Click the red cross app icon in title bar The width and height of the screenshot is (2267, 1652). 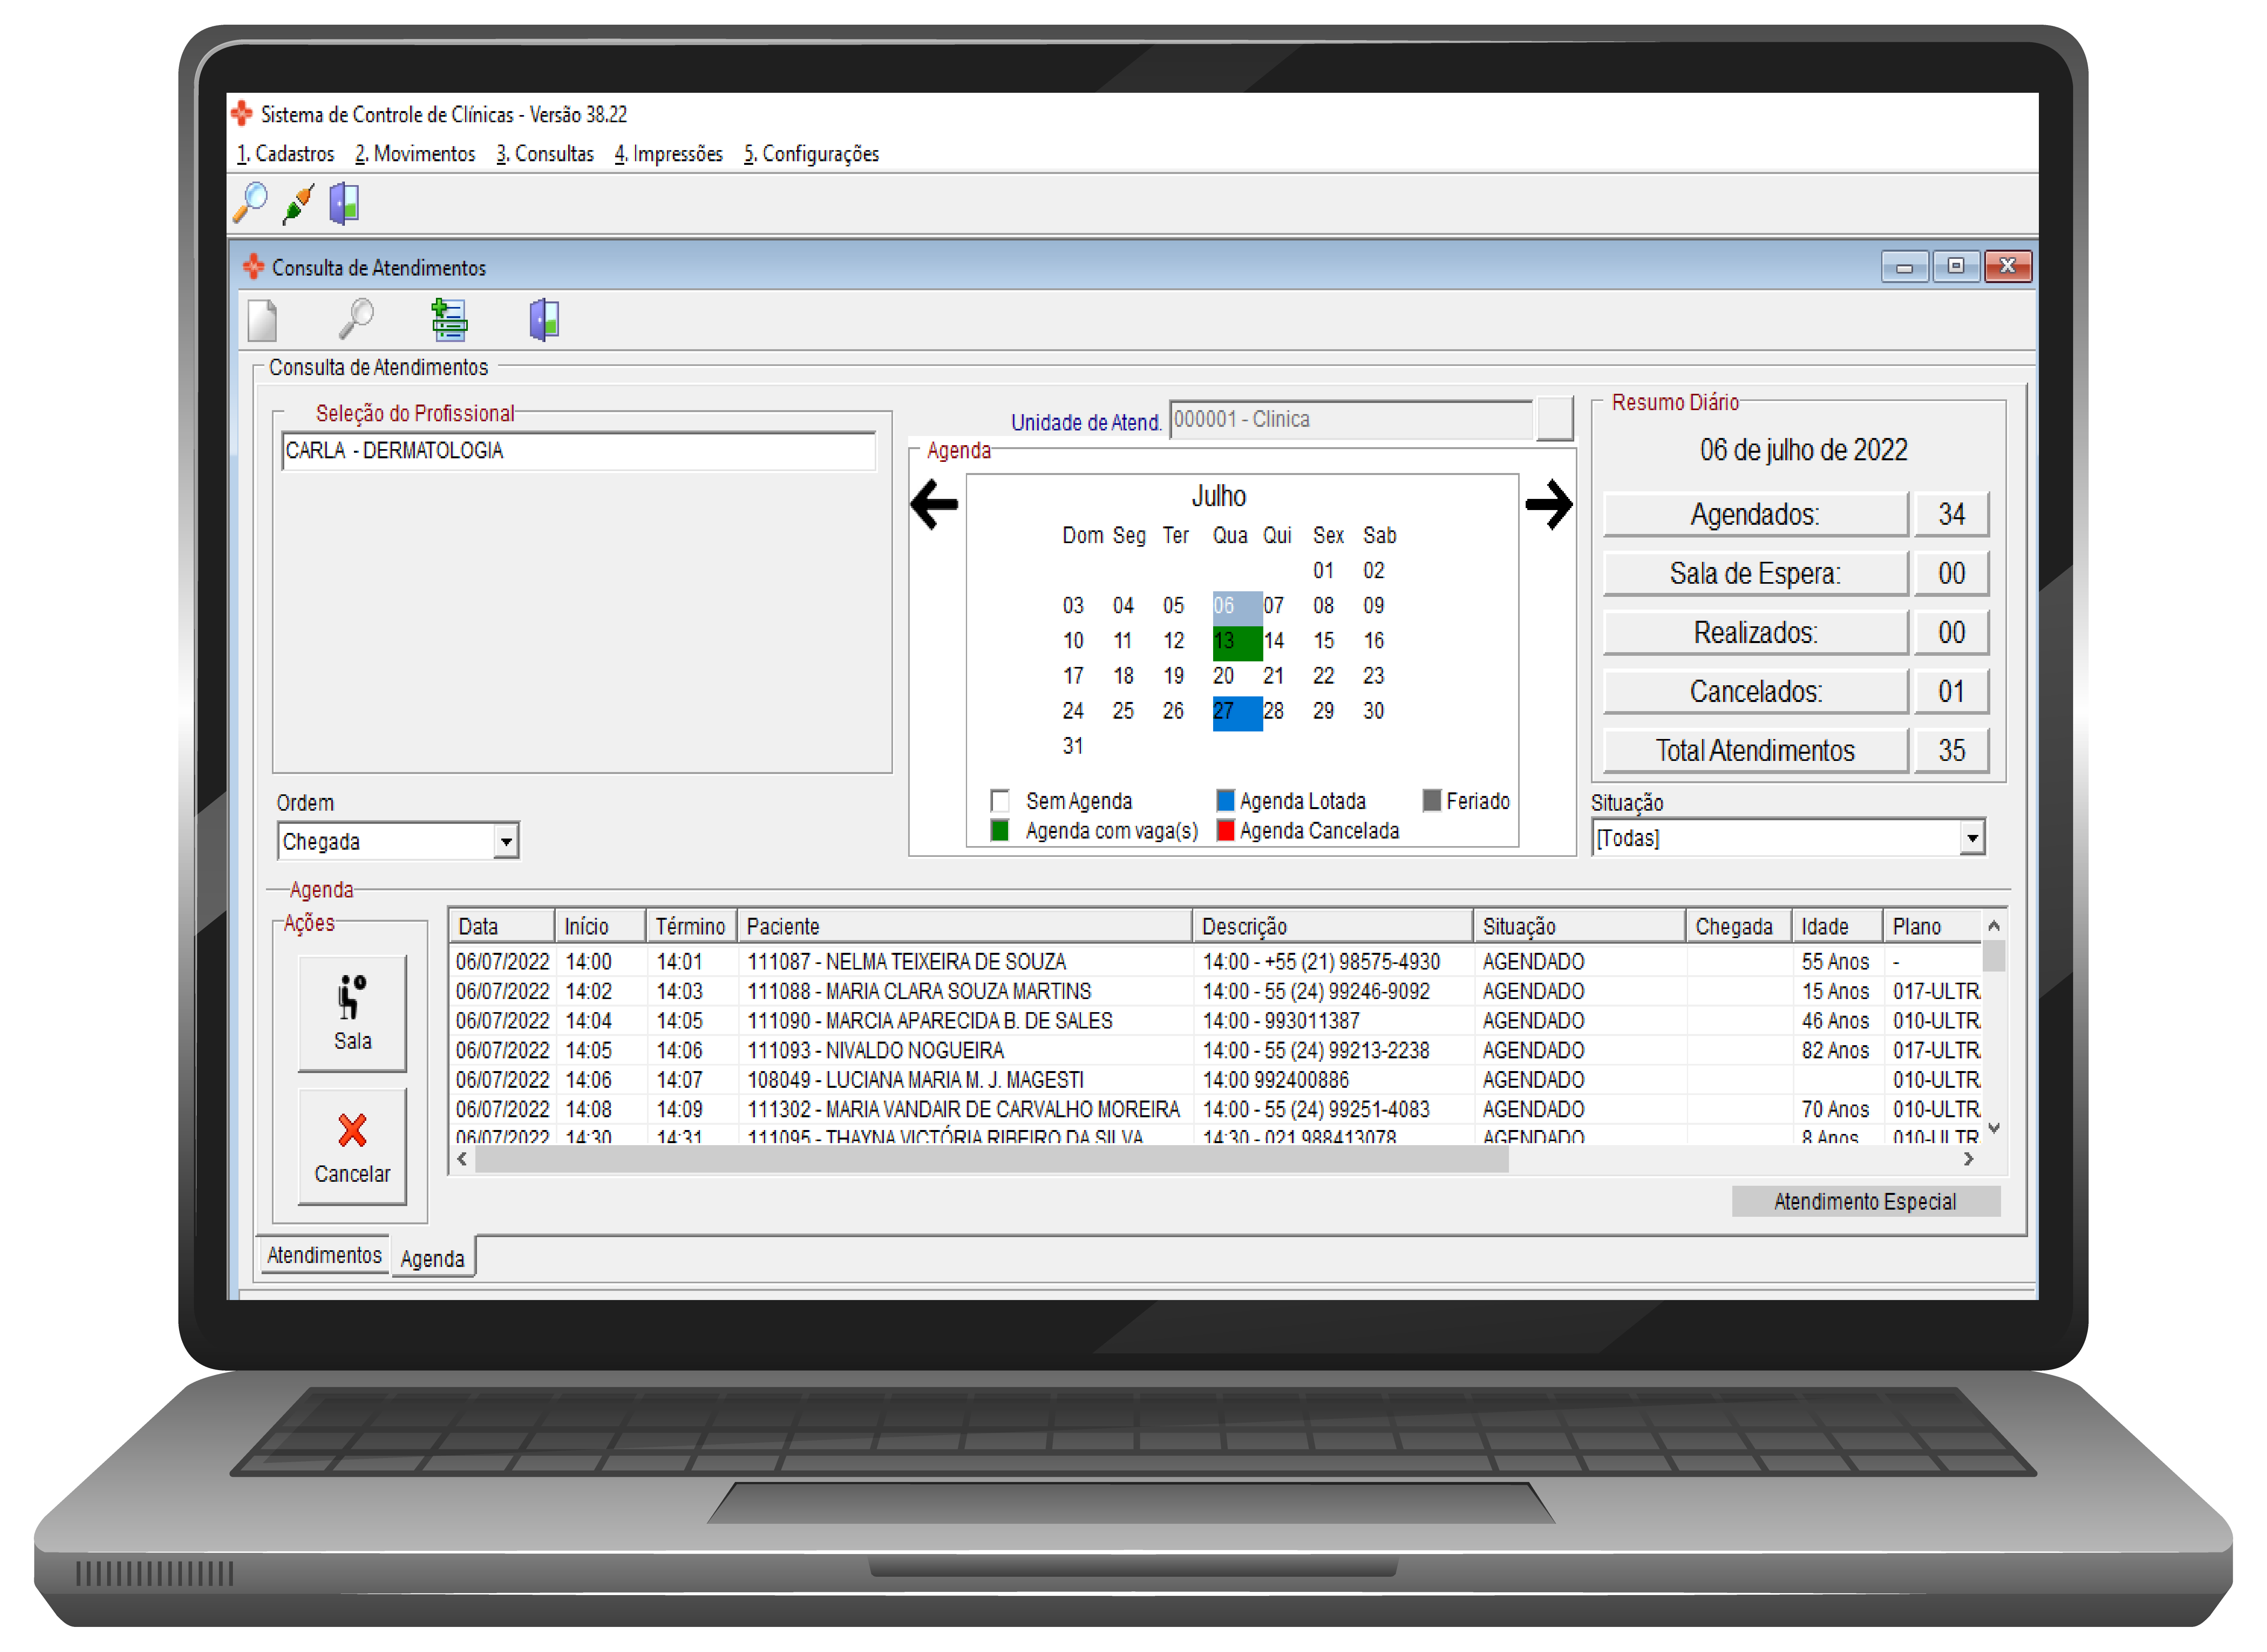point(242,114)
